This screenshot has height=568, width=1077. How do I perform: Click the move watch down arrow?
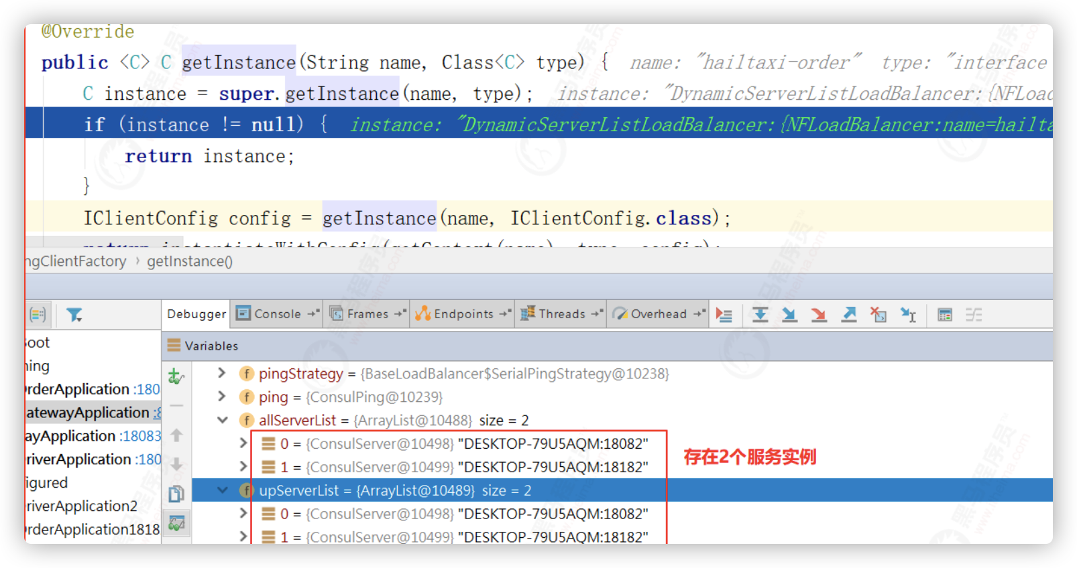pos(176,464)
